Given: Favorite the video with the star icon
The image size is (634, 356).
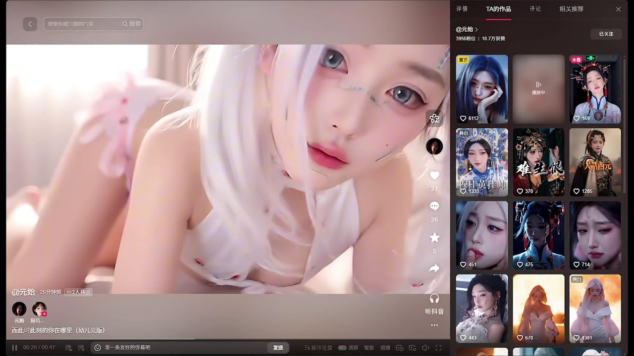Looking at the screenshot, I should [434, 238].
